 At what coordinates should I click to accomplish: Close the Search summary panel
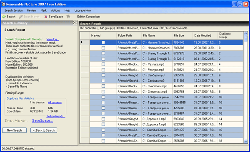click(x=75, y=22)
